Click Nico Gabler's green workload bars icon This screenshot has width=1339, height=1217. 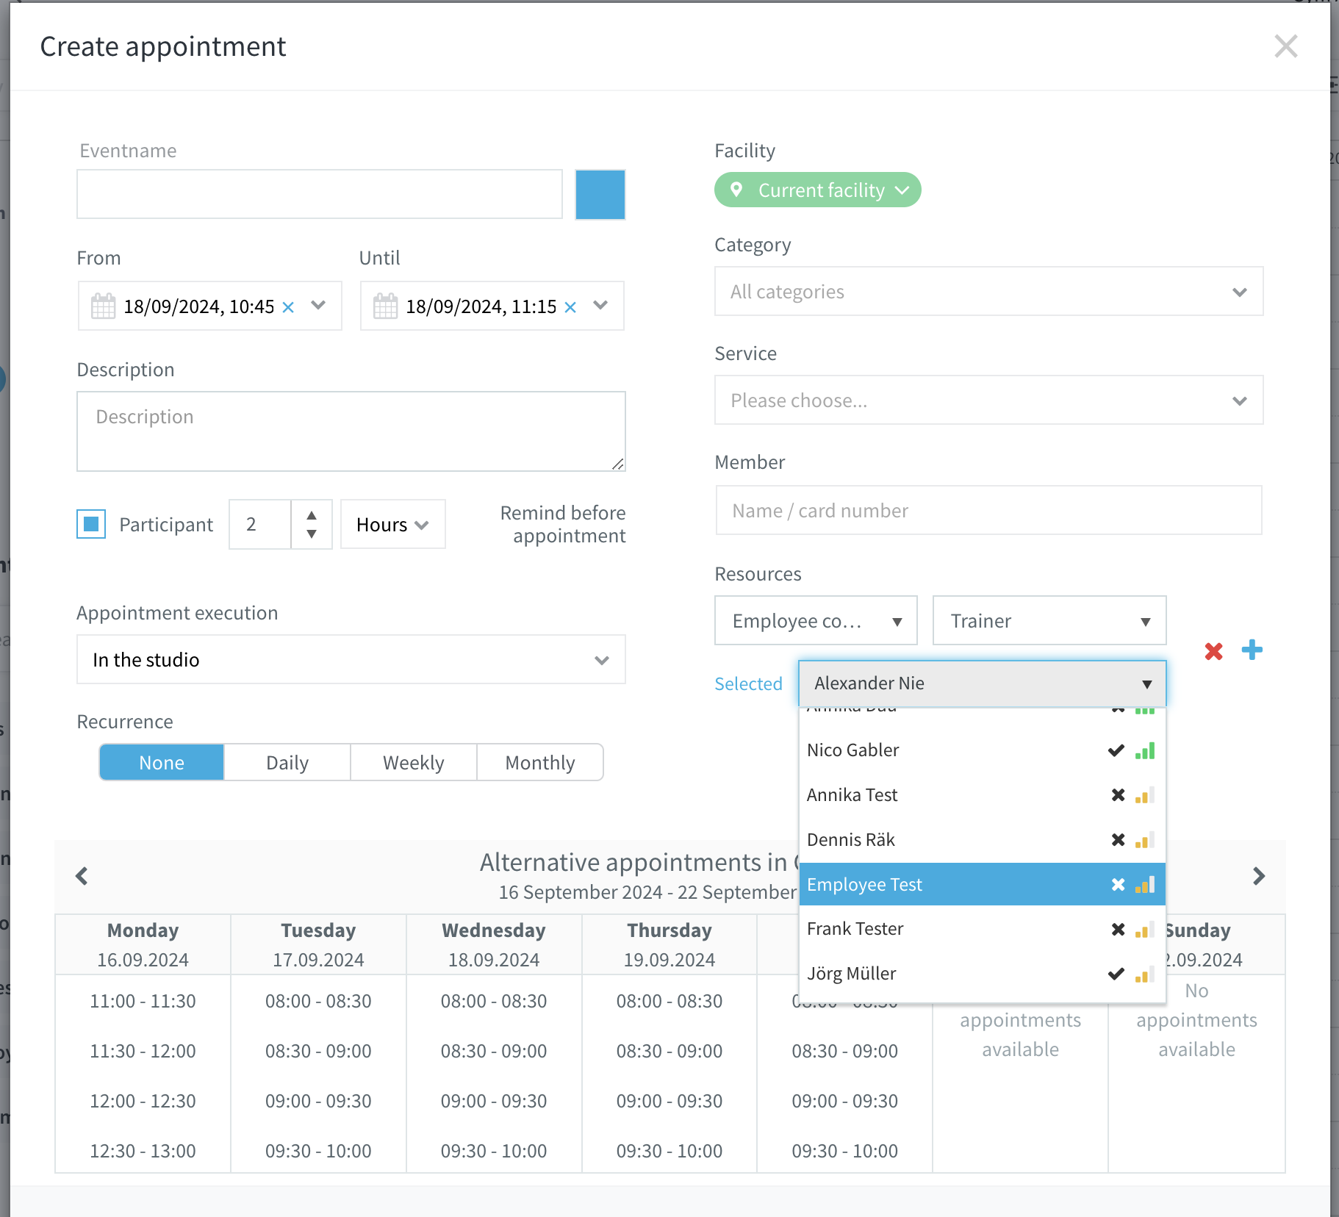click(1145, 750)
